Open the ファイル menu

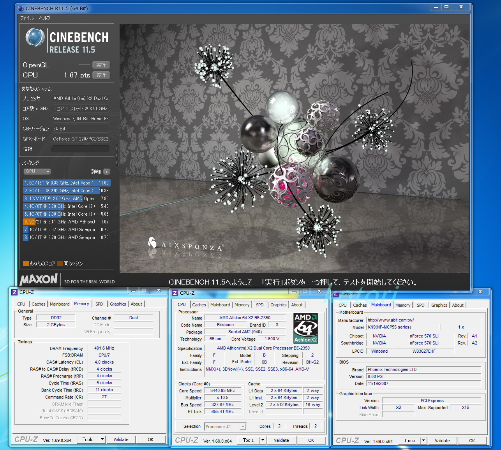27,18
